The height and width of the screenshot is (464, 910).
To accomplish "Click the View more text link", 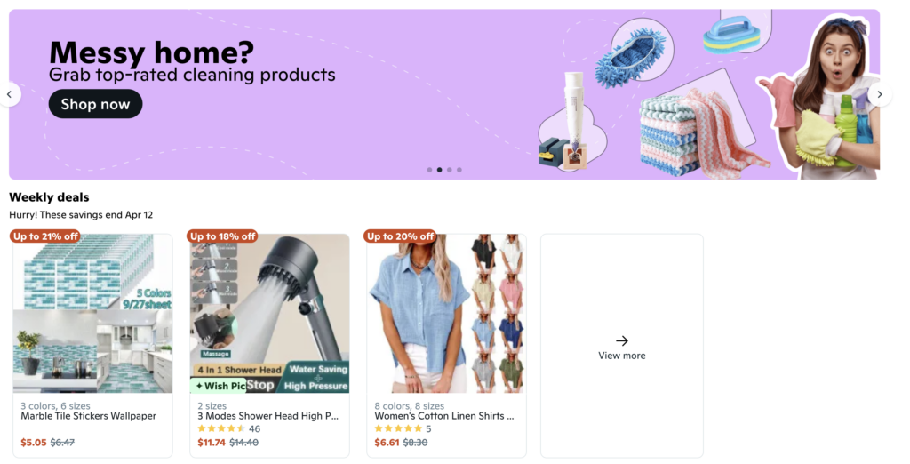I will coord(621,356).
